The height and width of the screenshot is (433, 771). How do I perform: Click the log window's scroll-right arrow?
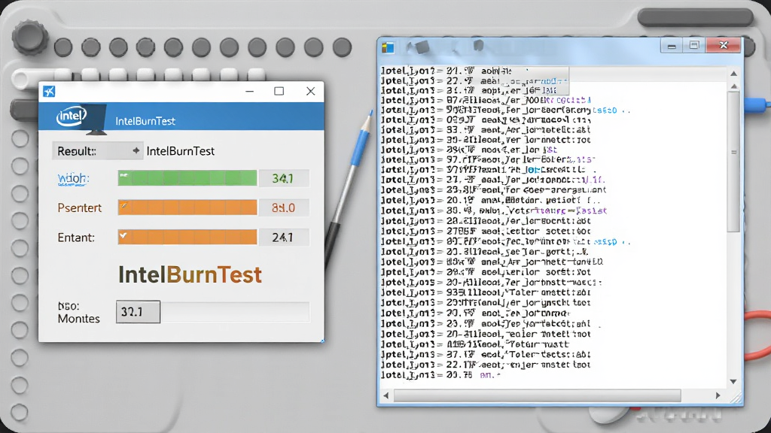(718, 395)
